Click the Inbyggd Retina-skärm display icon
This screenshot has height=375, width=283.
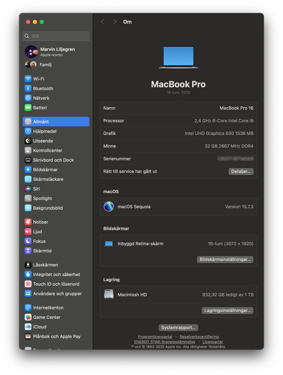click(x=109, y=244)
